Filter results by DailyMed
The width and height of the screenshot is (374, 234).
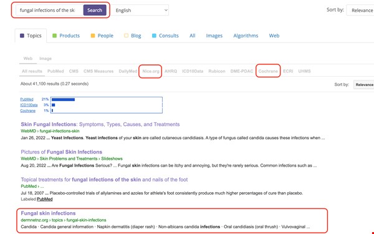(128, 71)
